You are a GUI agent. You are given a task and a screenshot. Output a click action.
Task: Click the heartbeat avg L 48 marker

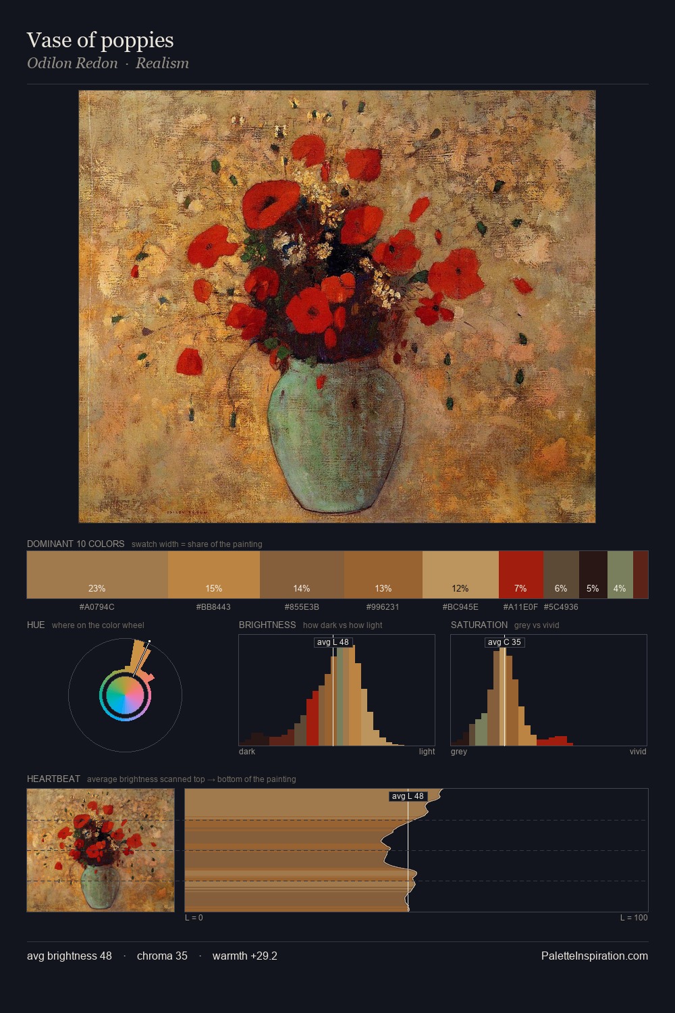point(408,796)
